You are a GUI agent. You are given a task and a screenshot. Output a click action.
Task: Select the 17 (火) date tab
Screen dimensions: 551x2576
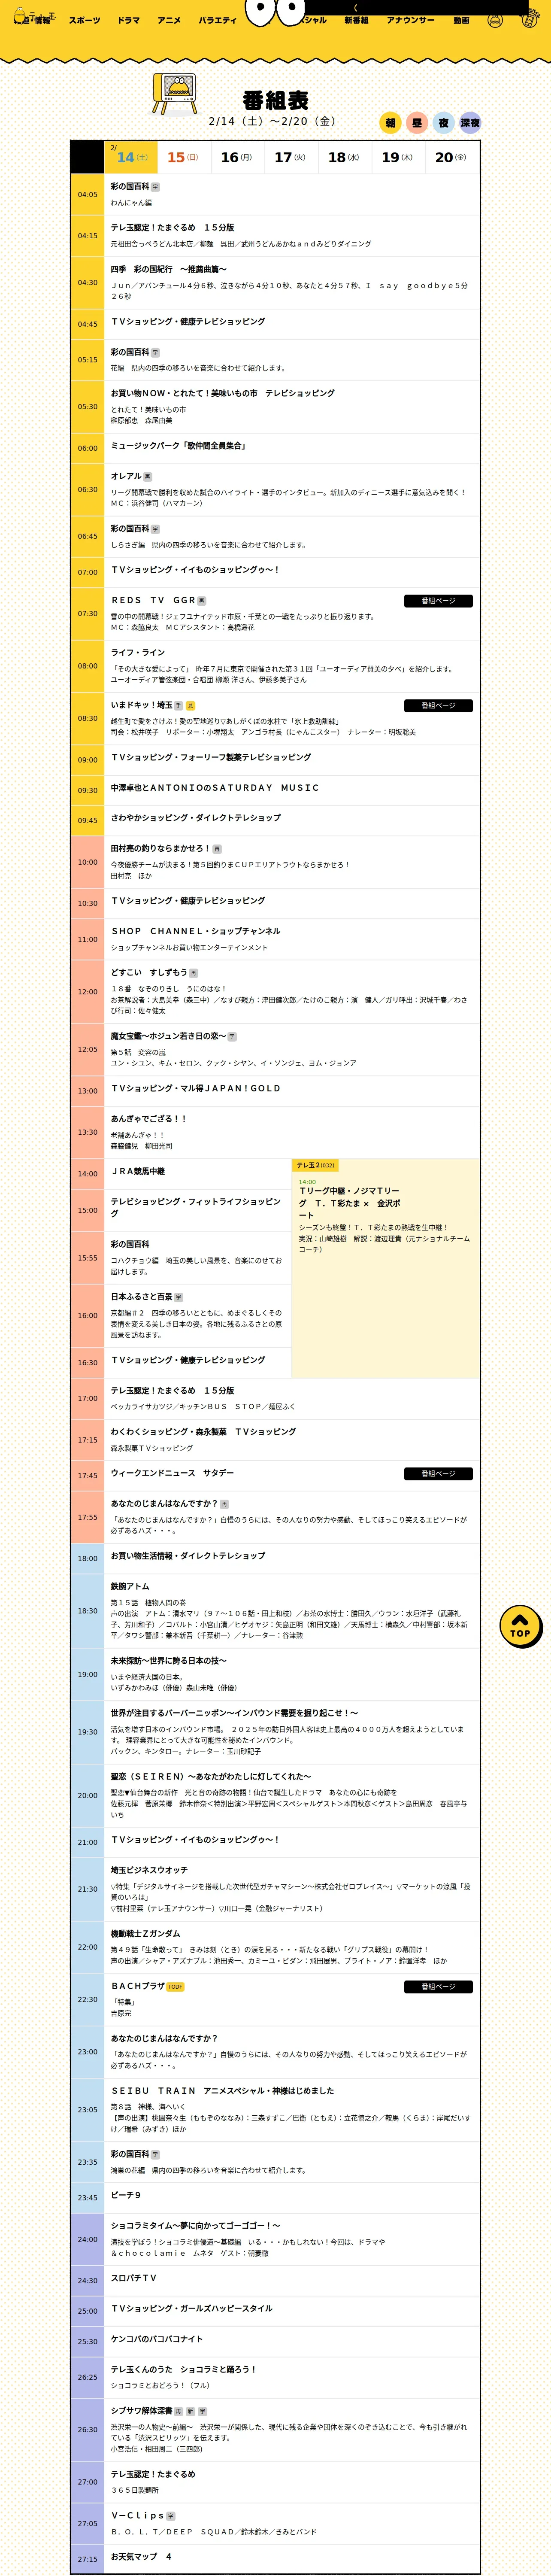291,157
